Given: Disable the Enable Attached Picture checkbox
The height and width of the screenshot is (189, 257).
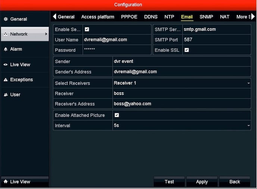Looking at the screenshot, I should 117,115.
